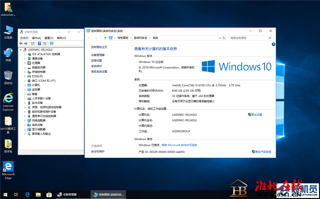The height and width of the screenshot is (199, 320).
Task: Select the 键盘 keyboard icon in device tree
Action: (x=29, y=94)
